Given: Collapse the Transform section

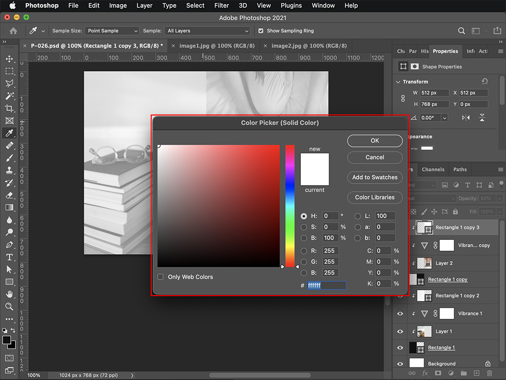Looking at the screenshot, I should [x=398, y=82].
